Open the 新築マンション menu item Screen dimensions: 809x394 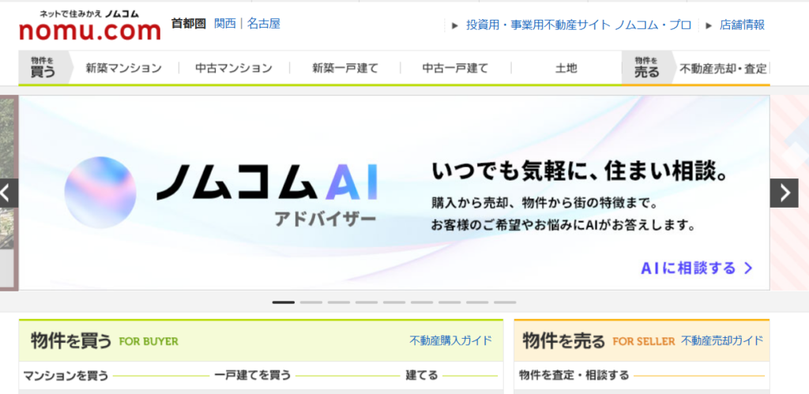[x=124, y=69]
